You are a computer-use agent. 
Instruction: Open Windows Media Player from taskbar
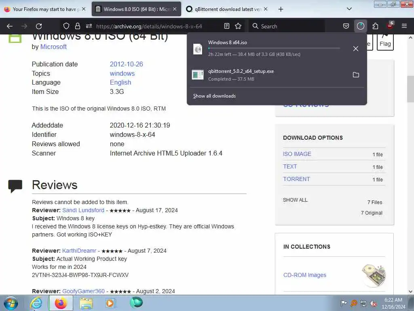tap(110, 303)
